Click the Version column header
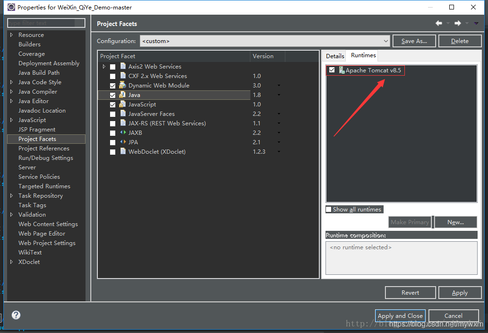488x333 pixels. pos(267,56)
